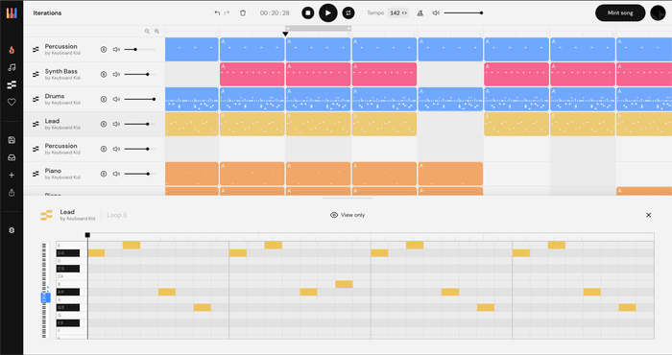Redo the last action
This screenshot has height=355, width=672.
227,12
